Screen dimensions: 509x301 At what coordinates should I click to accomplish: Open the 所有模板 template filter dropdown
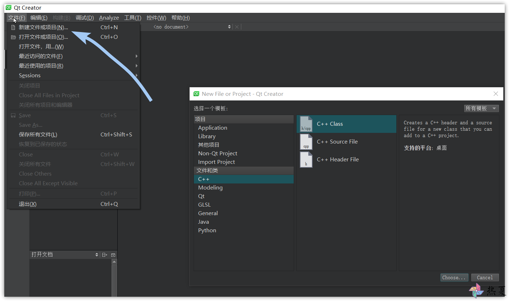tap(481, 108)
